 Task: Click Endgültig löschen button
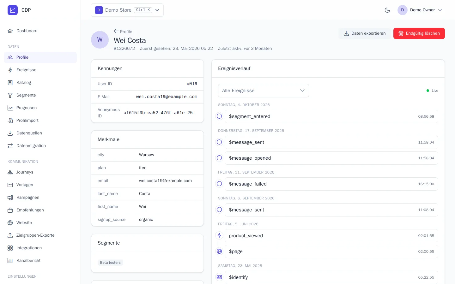419,33
